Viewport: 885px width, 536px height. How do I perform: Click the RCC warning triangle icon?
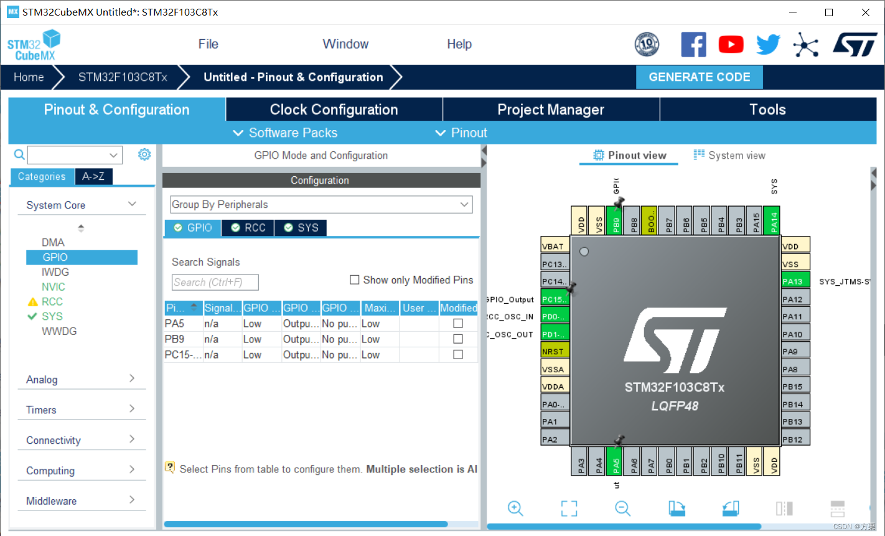[33, 302]
